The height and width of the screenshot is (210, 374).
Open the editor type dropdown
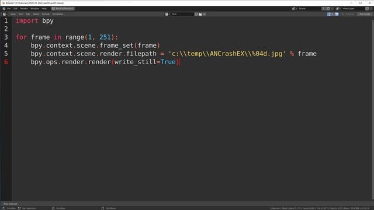click(x=5, y=14)
